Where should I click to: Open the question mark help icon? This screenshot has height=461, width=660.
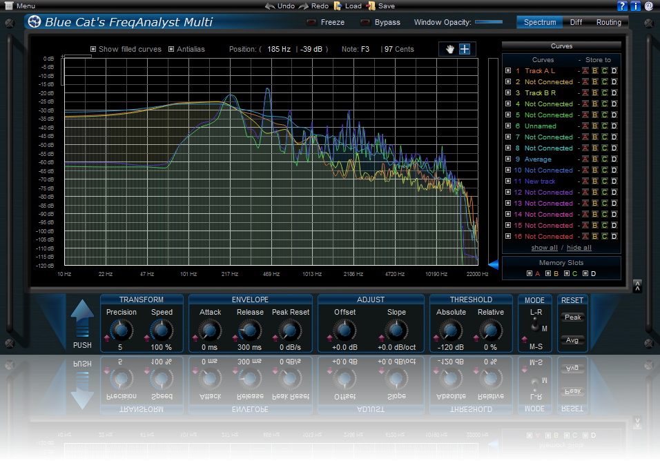click(x=622, y=6)
